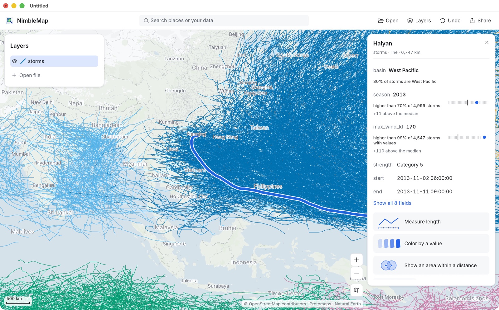This screenshot has width=499, height=310.
Task: Click the max_wind_kt value 170
Action: click(x=411, y=127)
